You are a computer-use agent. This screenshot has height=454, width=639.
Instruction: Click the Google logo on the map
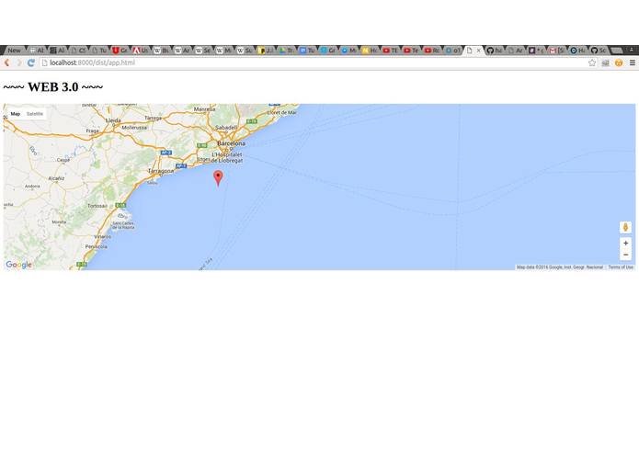(18, 265)
